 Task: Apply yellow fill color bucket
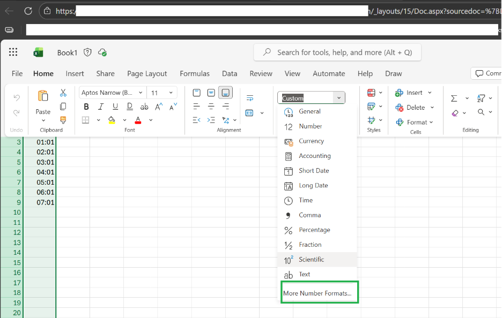click(112, 120)
